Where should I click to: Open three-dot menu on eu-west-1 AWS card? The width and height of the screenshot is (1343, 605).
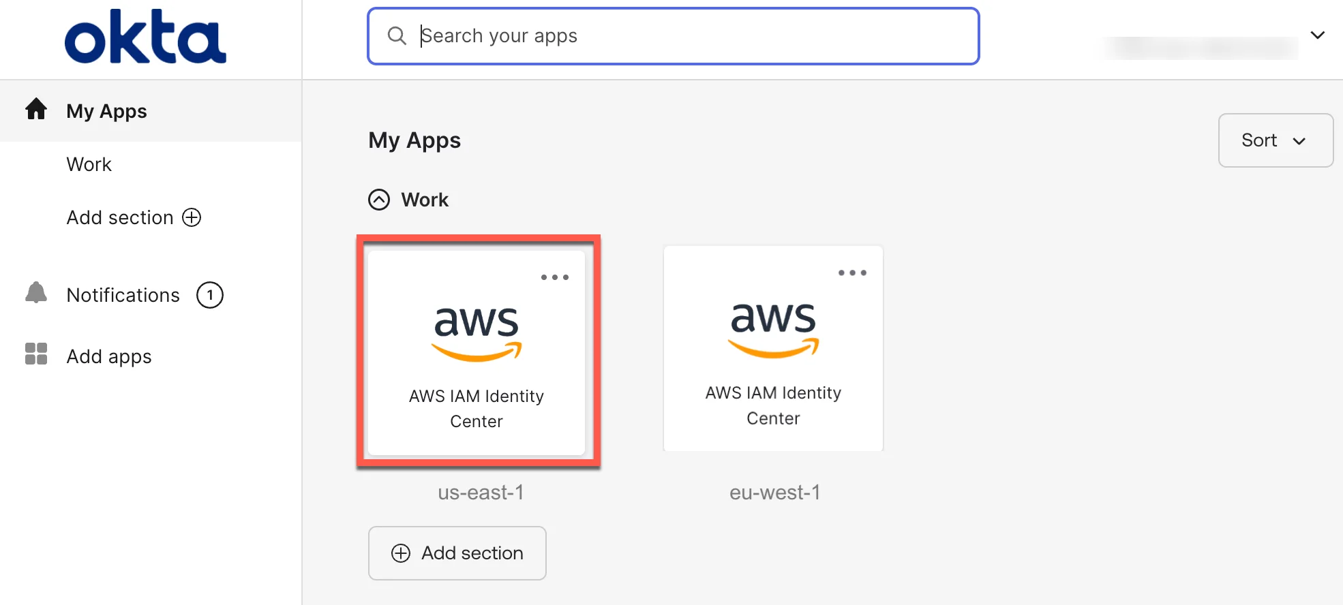852,273
